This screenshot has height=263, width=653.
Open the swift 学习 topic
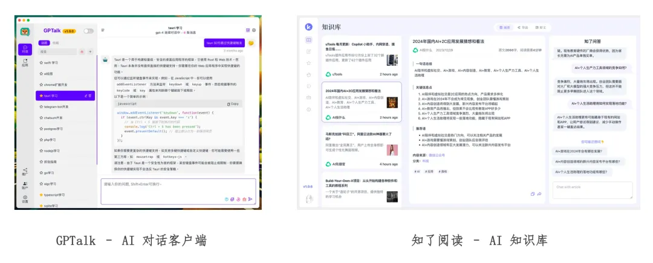click(65, 63)
